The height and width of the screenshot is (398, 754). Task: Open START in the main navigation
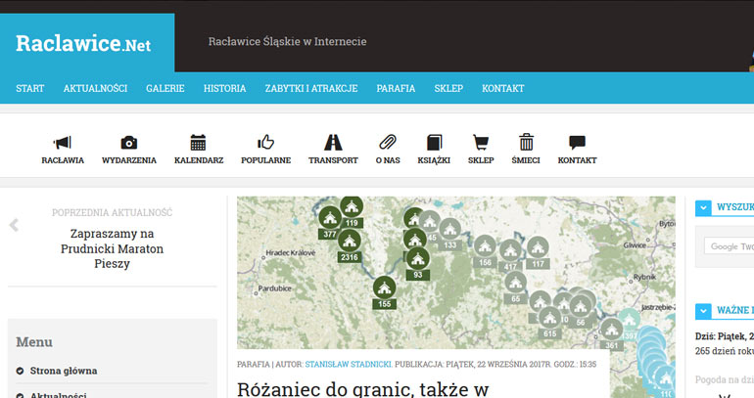[29, 88]
